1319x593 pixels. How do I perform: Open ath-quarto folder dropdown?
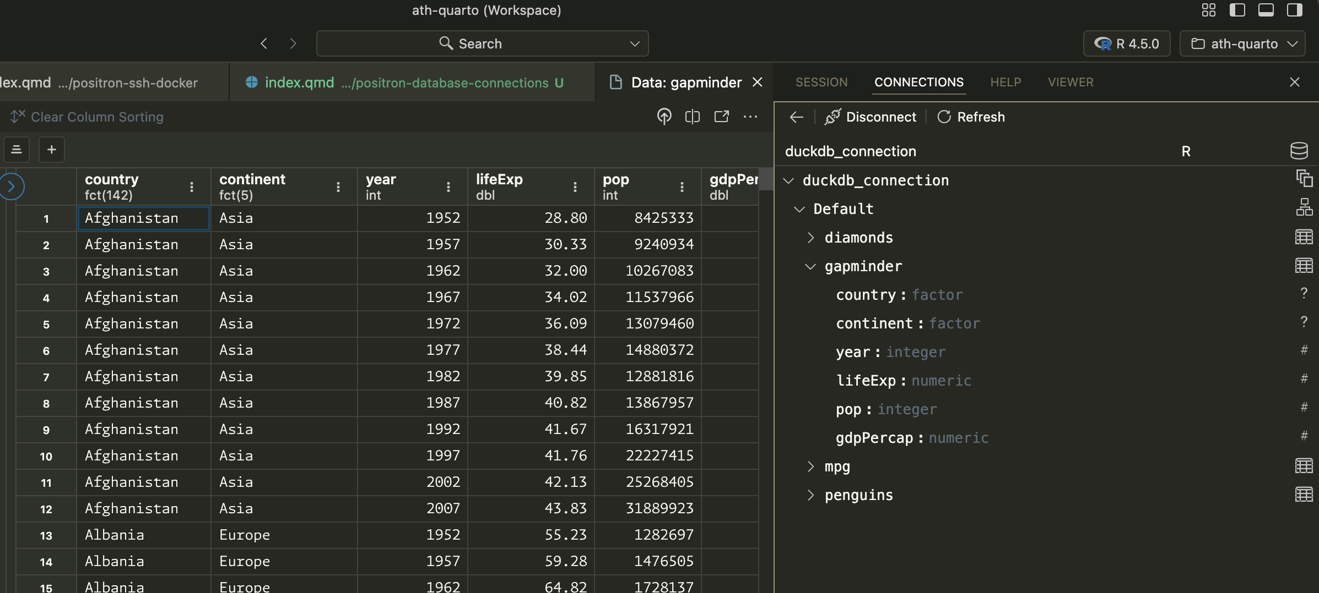(1242, 43)
